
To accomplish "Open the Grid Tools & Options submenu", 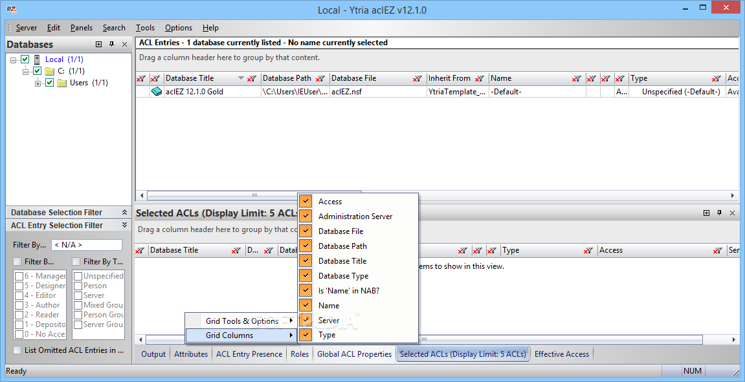I will [x=240, y=321].
